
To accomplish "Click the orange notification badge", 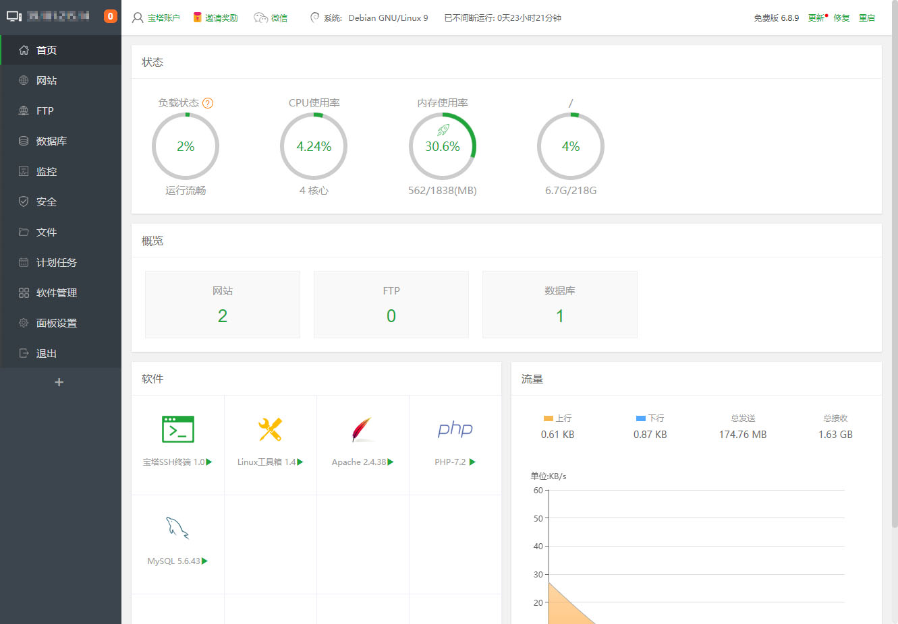I will pyautogui.click(x=111, y=16).
